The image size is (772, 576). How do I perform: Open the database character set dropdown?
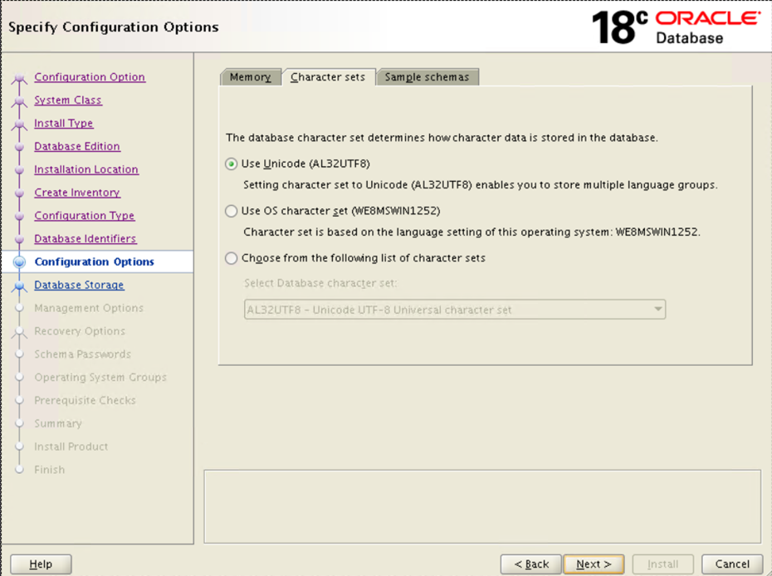[455, 310]
